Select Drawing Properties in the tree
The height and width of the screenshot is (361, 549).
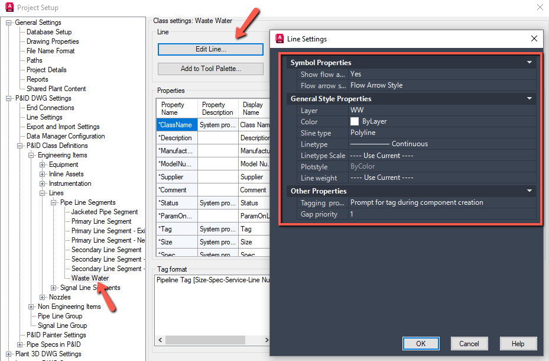click(x=53, y=41)
